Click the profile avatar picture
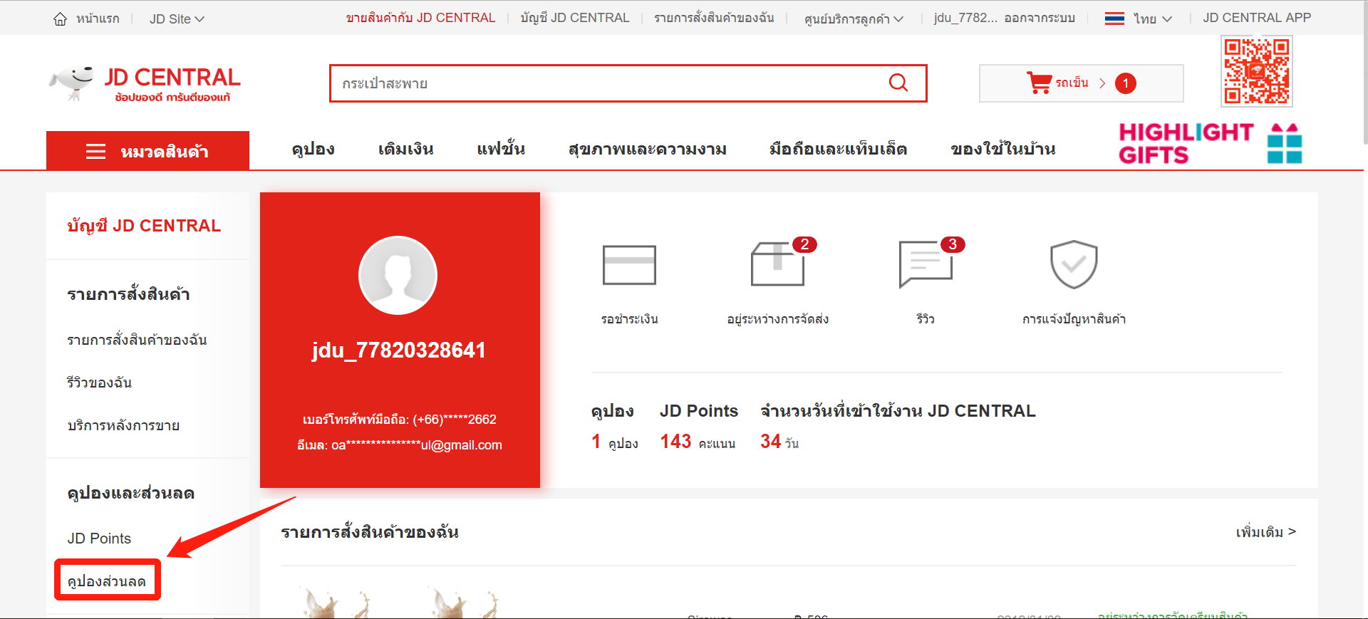 (398, 275)
